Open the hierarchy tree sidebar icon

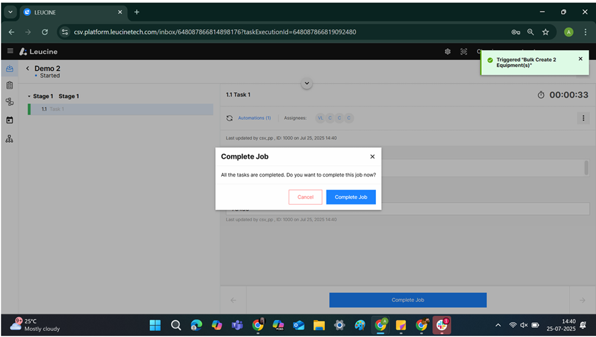point(9,139)
